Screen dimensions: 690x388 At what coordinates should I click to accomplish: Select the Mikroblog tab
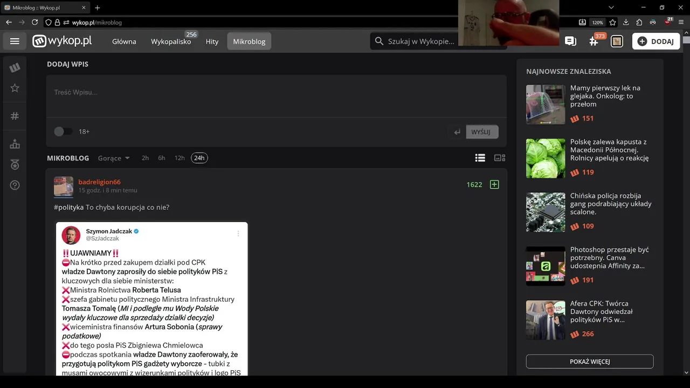click(249, 41)
